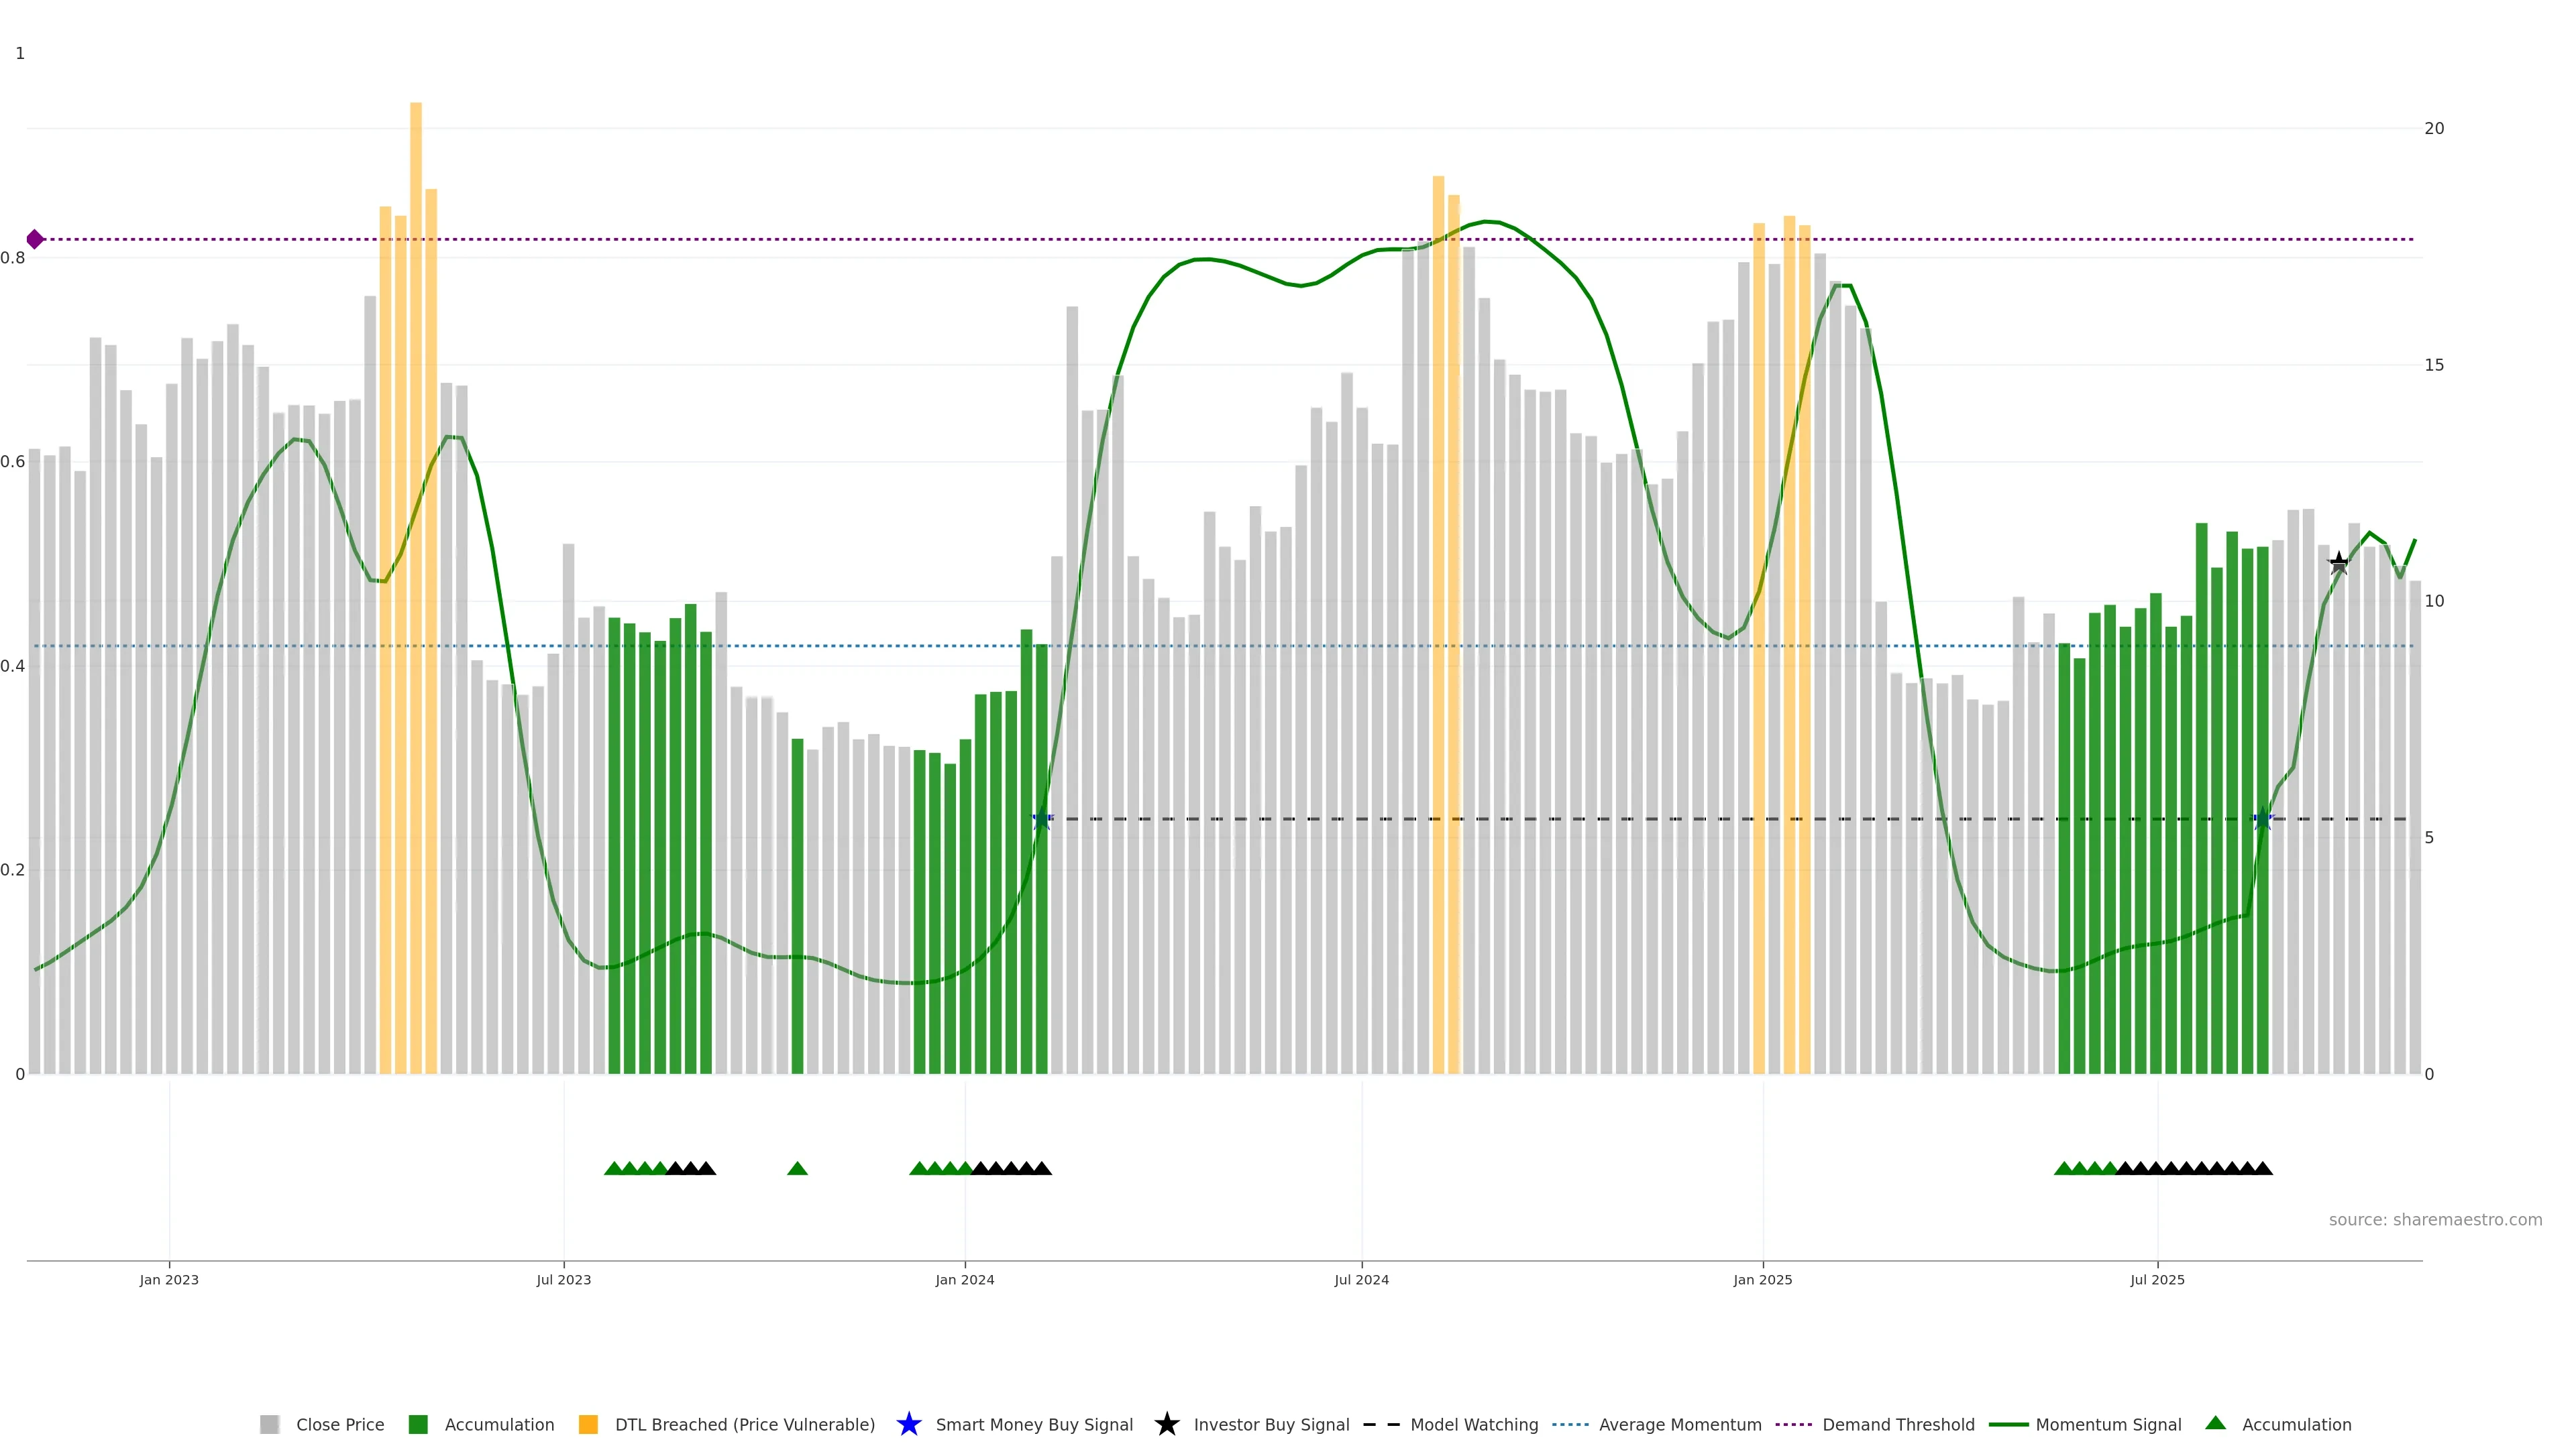Click the blue star near August 2025
The width and height of the screenshot is (2576, 1448).
[2262, 819]
